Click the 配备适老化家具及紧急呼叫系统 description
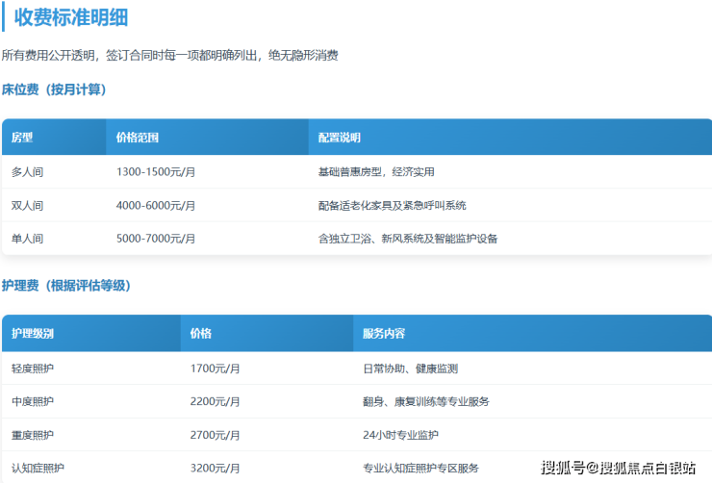This screenshot has height=483, width=712. coord(392,205)
